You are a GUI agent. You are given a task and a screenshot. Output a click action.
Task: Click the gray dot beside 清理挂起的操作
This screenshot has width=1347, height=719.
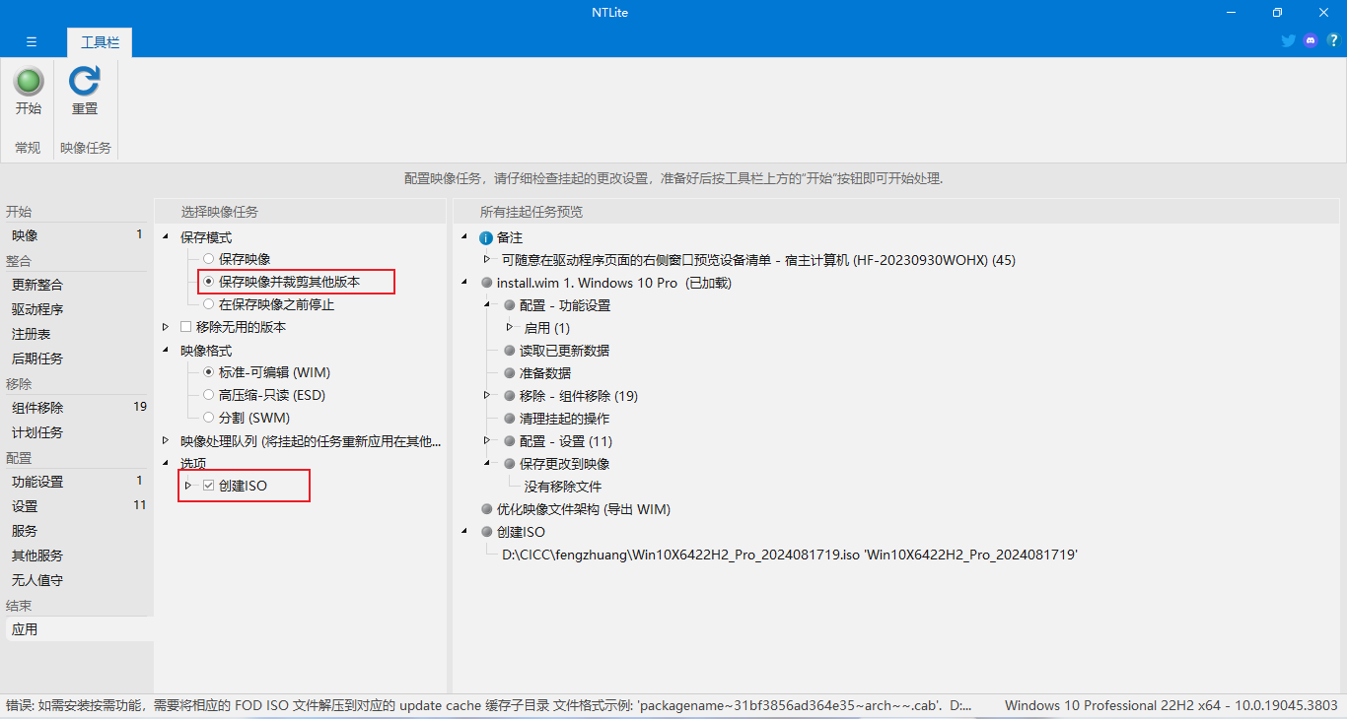(510, 419)
